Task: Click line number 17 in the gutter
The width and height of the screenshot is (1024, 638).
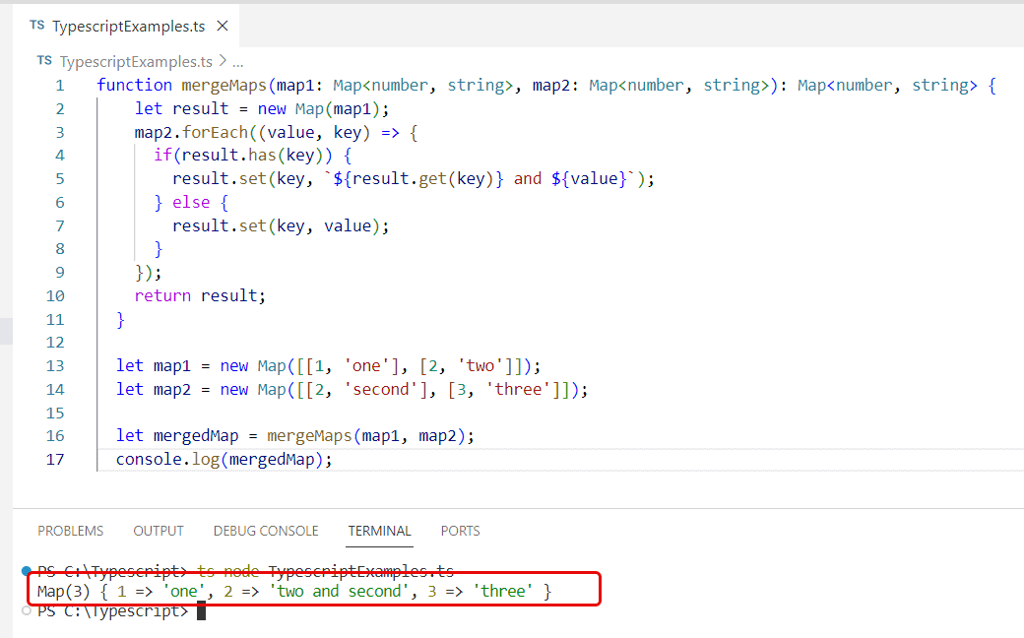Action: (x=55, y=460)
